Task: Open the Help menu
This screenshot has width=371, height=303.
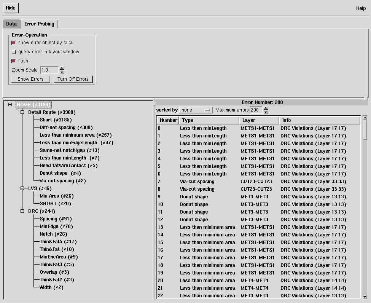Action: click(361, 8)
